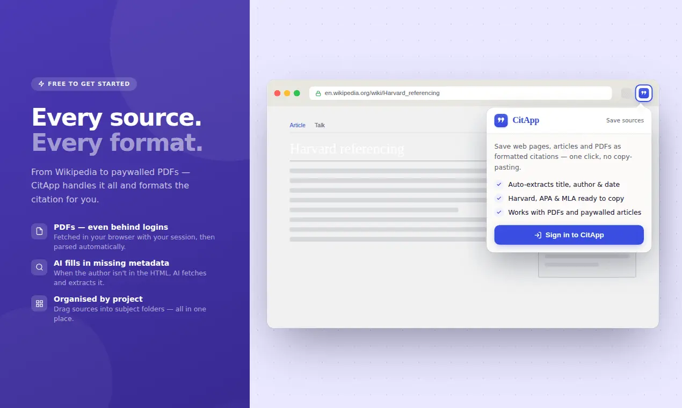Click the red close window dot

[277, 93]
